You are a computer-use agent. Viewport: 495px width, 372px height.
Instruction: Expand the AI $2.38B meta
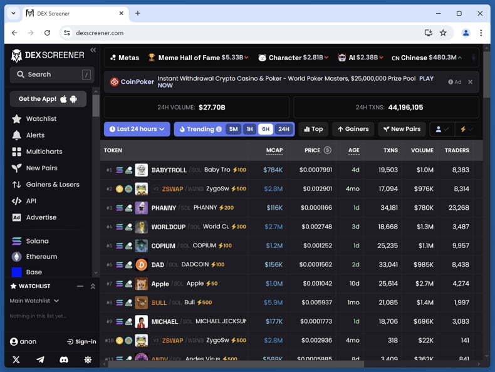click(361, 58)
